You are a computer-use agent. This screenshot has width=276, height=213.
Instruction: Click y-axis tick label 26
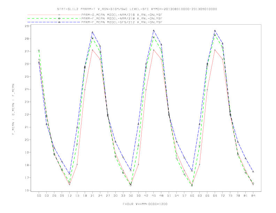27,64
